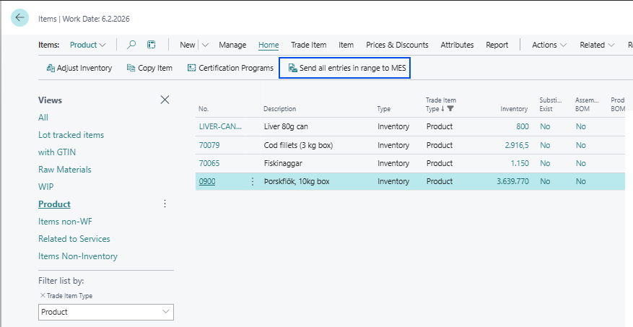Screen dimensions: 633x327
Task: Click Copy Item action
Action: click(149, 68)
